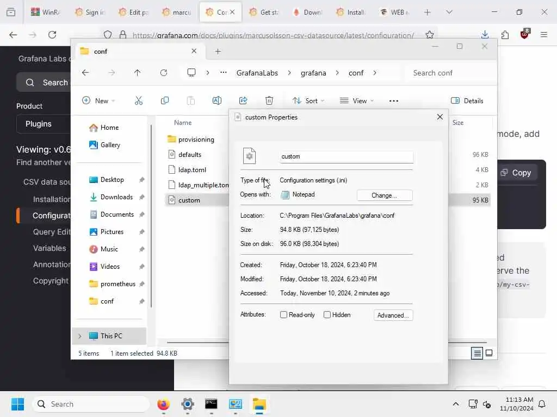This screenshot has height=417, width=557.
Task: Select the provisioning folder
Action: click(197, 140)
